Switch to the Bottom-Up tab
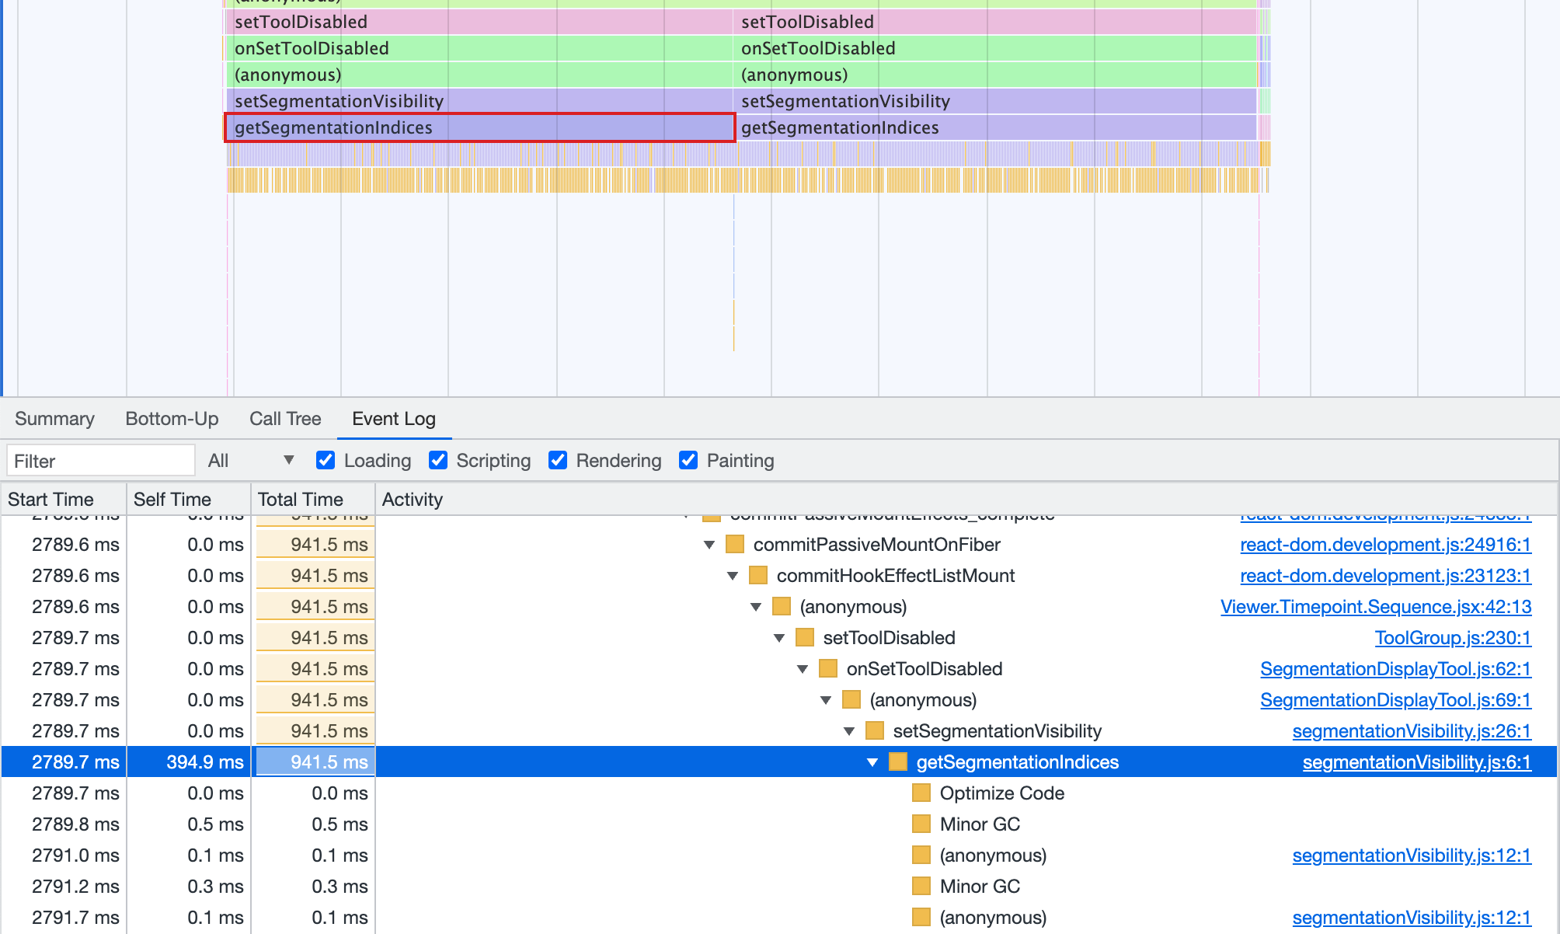 [x=172, y=419]
